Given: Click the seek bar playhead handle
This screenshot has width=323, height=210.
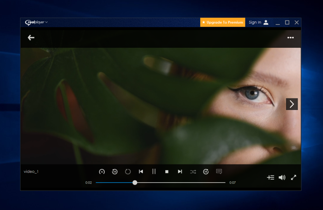Looking at the screenshot, I should pos(135,183).
